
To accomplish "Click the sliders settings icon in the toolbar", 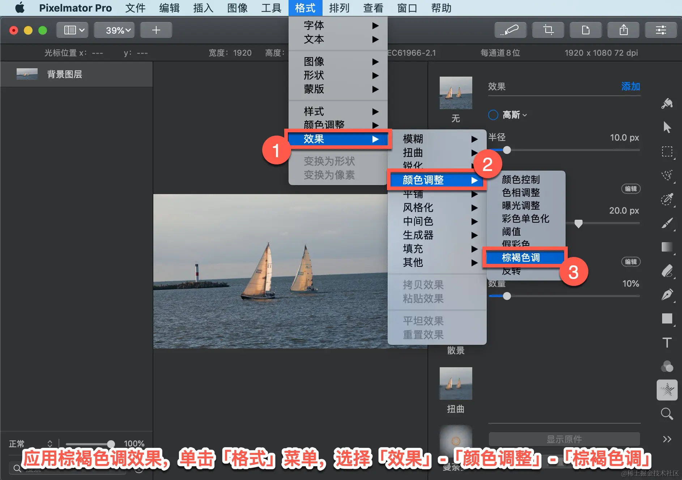I will click(x=661, y=30).
